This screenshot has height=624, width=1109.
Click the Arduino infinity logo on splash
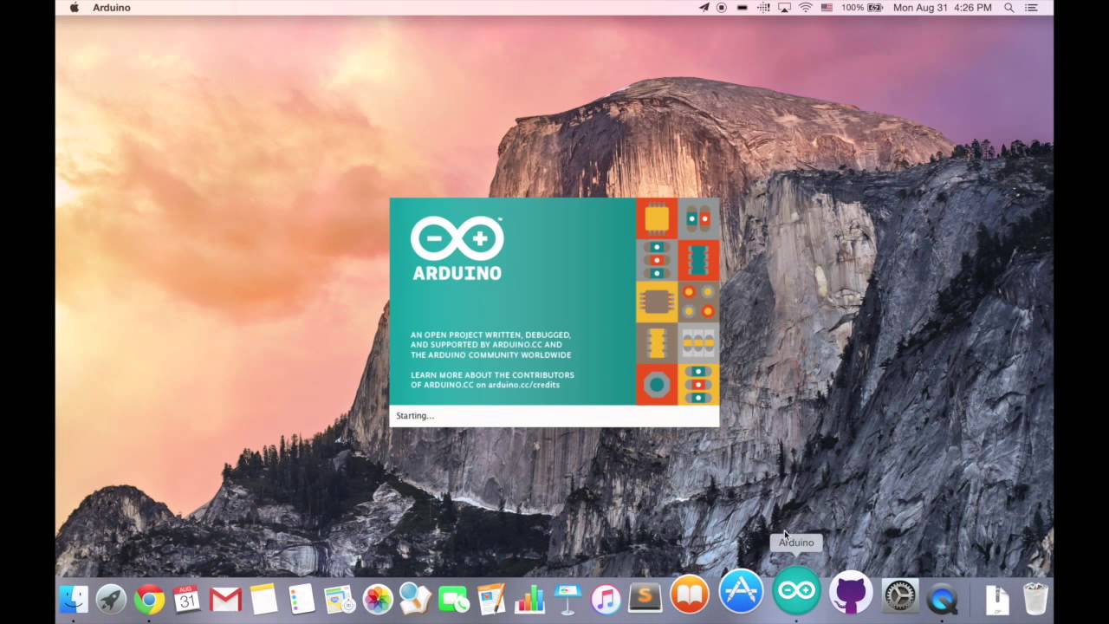[457, 238]
